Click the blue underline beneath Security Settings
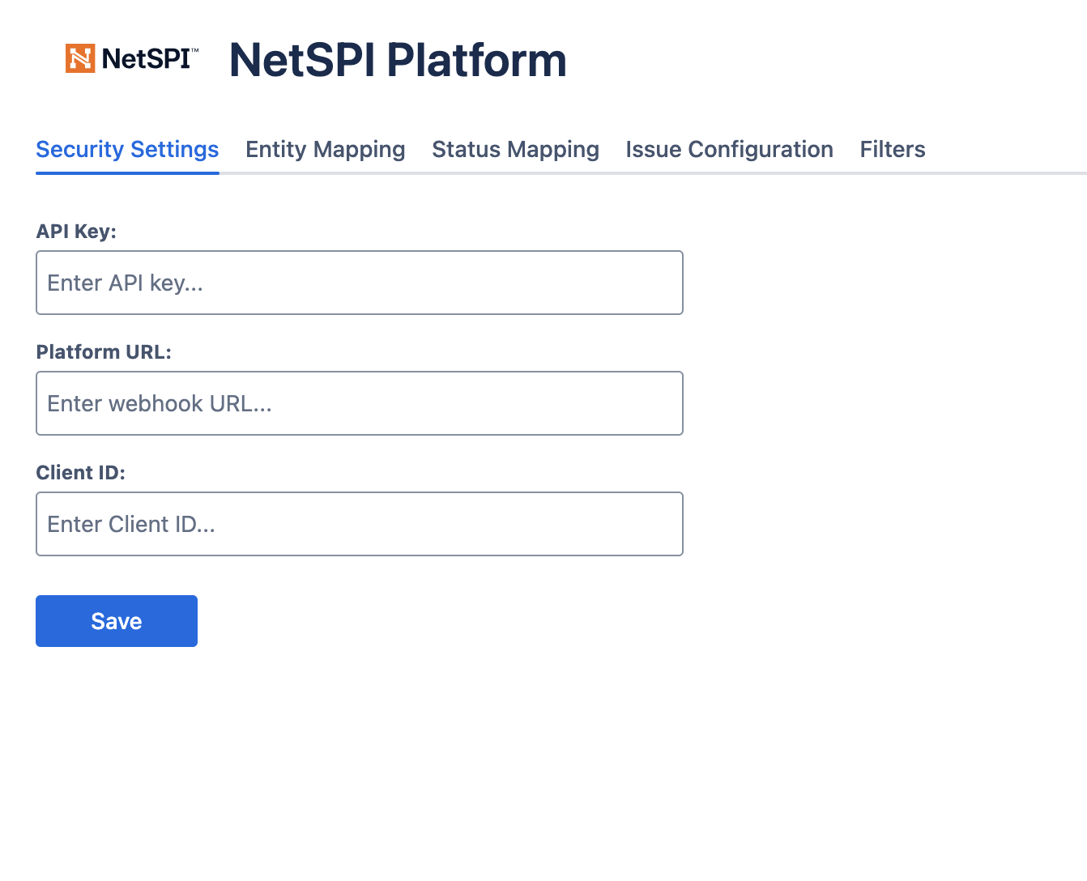1087x881 pixels. coord(127,172)
